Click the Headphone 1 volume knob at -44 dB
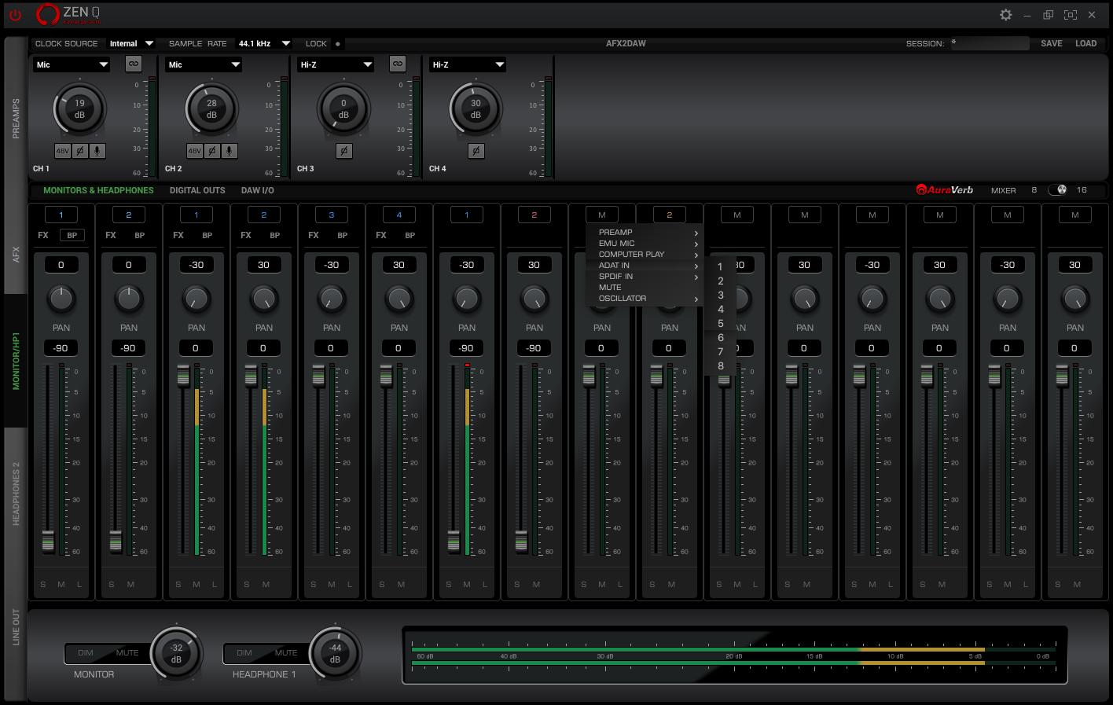This screenshot has height=705, width=1113. pos(335,654)
